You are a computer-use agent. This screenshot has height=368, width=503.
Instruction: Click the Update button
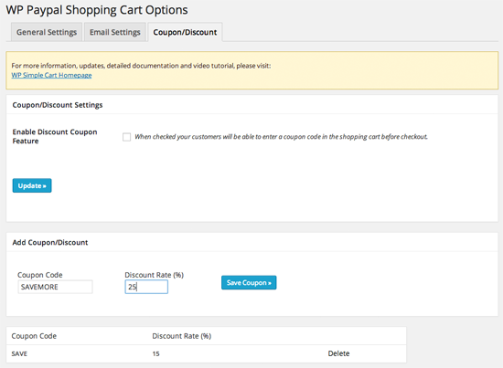point(32,185)
